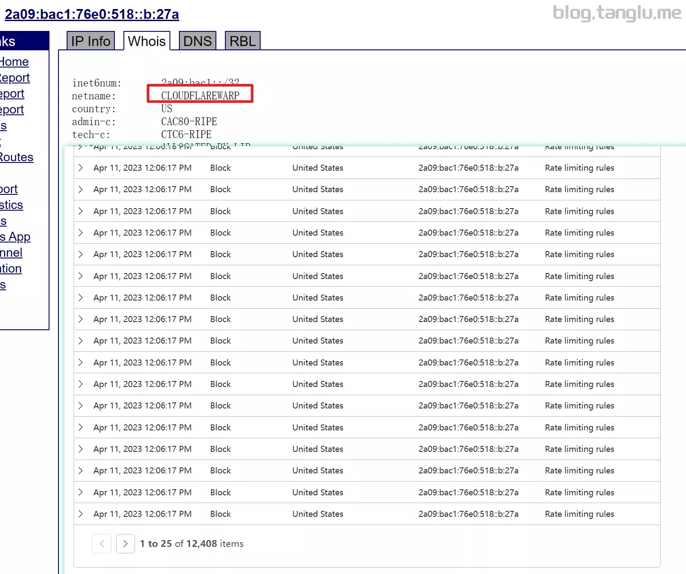686x574 pixels.
Task: Expand the last row in the events table
Action: point(80,514)
